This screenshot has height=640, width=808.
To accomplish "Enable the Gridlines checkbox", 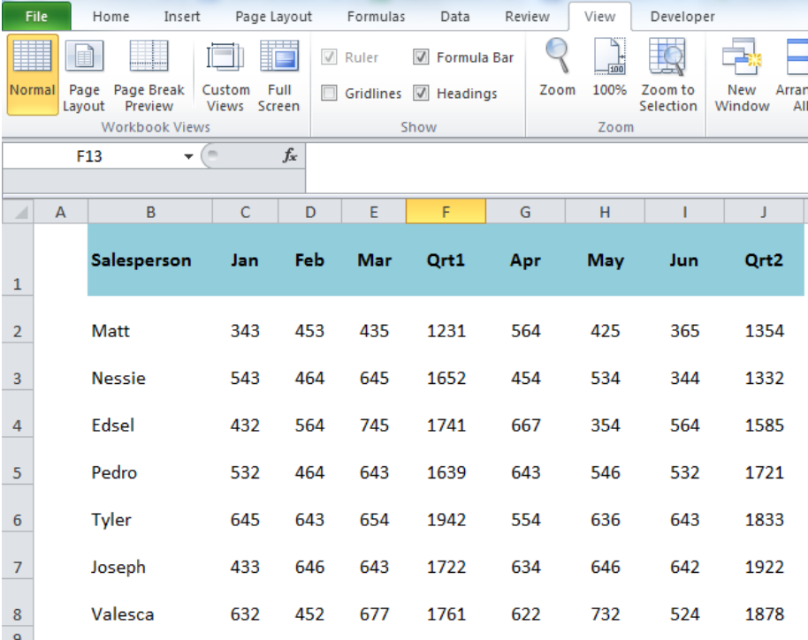I will pyautogui.click(x=329, y=93).
